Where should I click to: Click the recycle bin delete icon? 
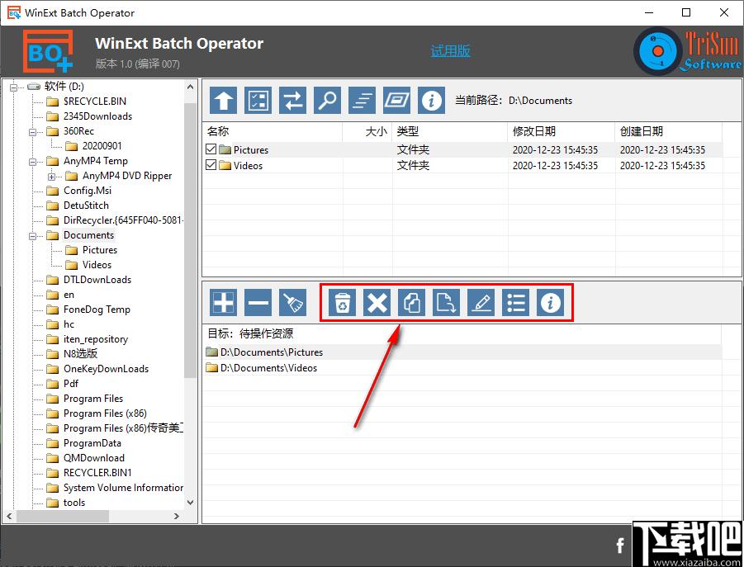[x=342, y=302]
